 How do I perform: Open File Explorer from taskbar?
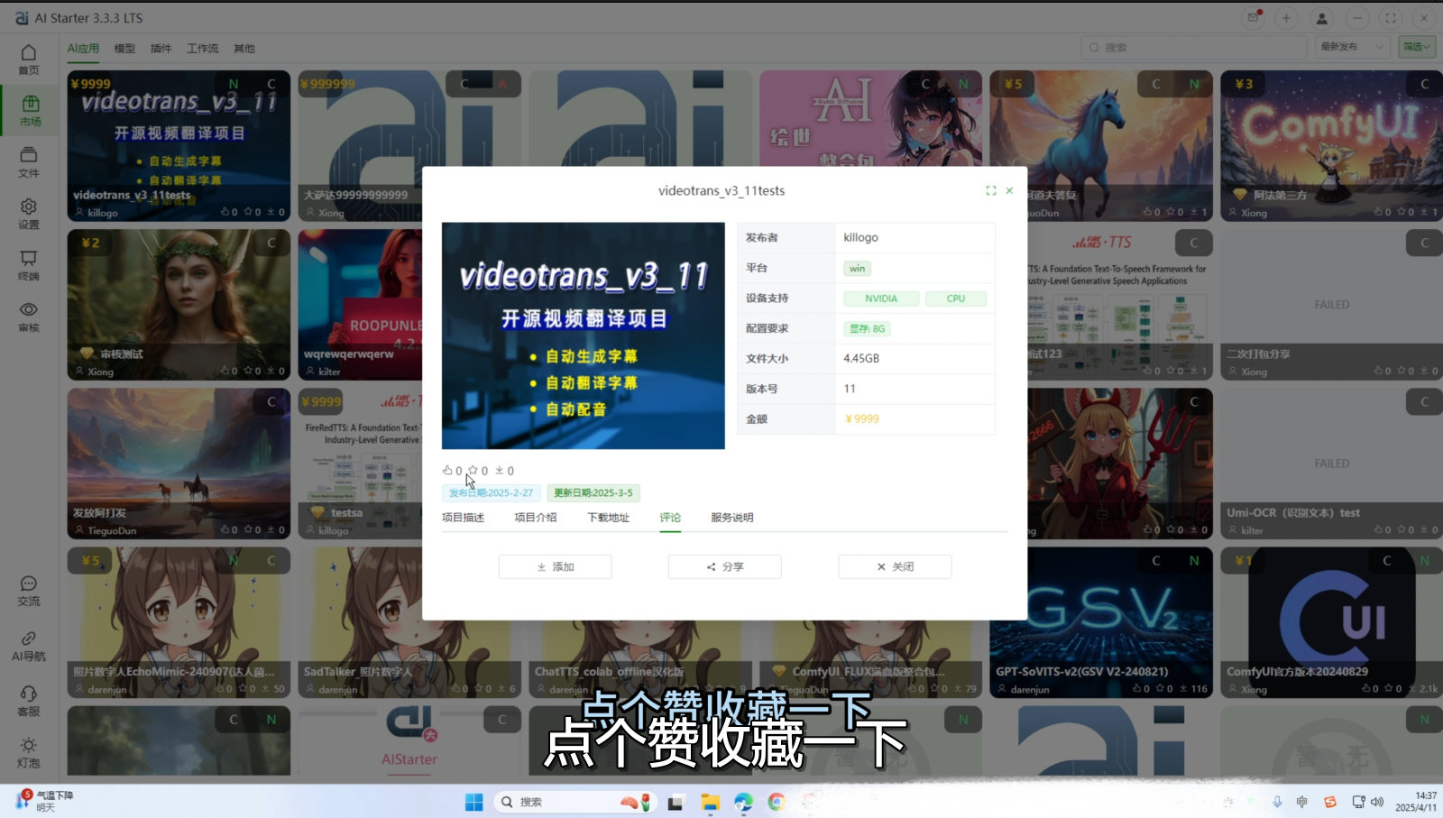(710, 802)
